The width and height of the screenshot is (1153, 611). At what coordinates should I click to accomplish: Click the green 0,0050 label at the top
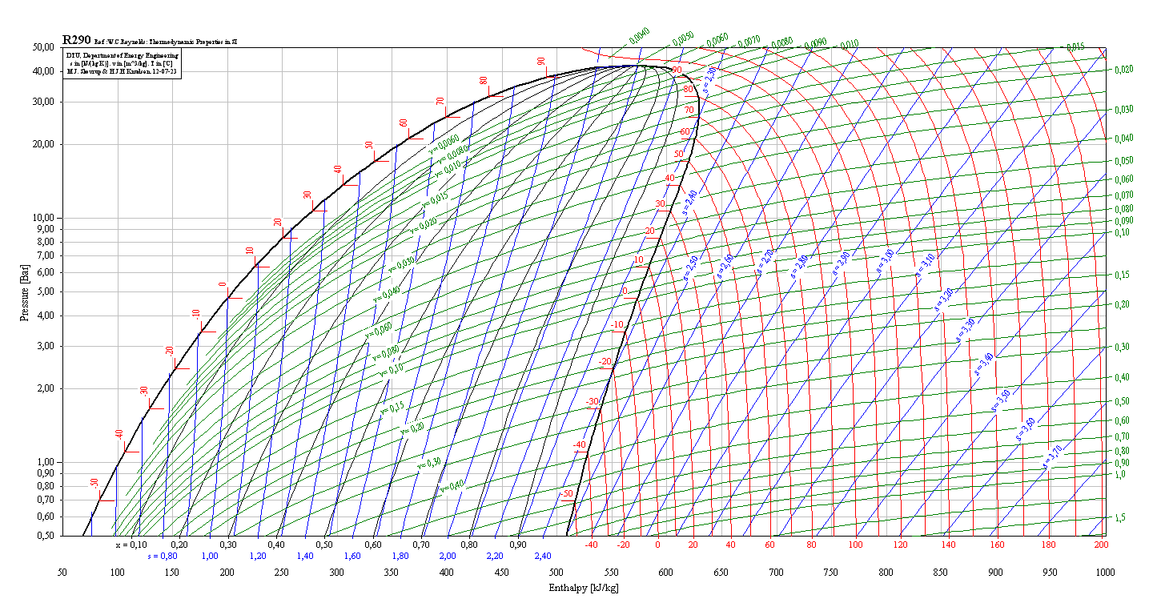point(683,39)
